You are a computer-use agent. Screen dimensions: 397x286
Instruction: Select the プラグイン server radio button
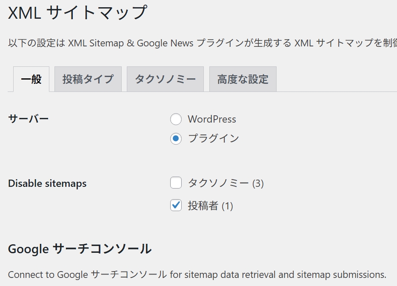(x=176, y=139)
